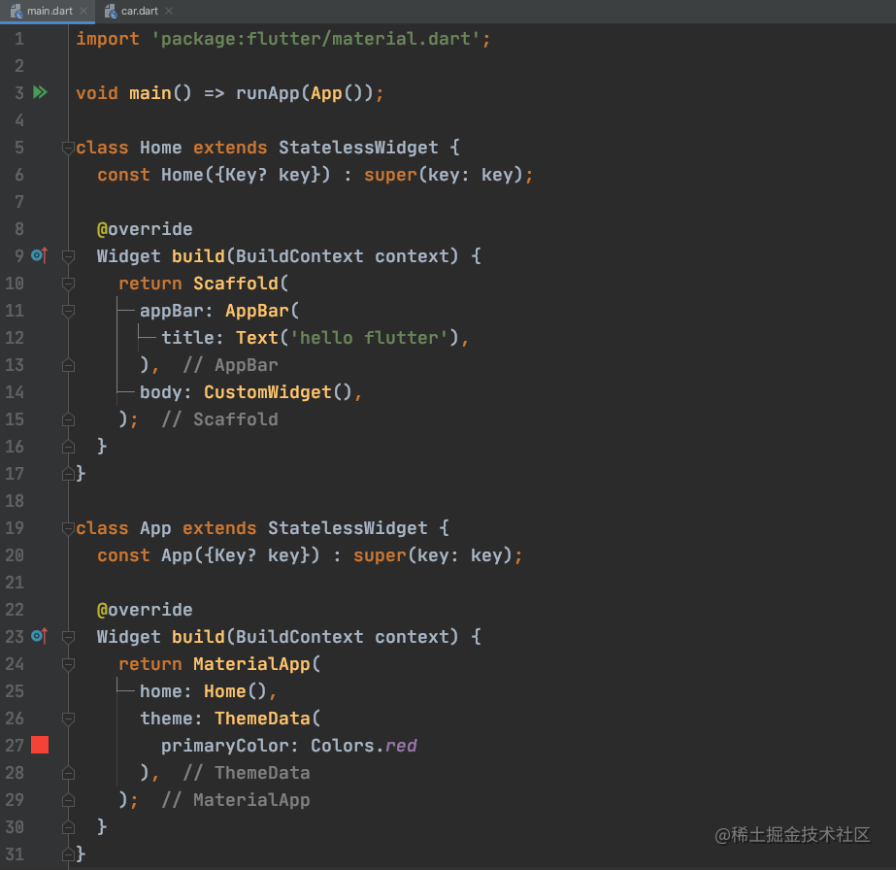Click 'hello flutter' string literal
This screenshot has width=896, height=870.
point(369,338)
